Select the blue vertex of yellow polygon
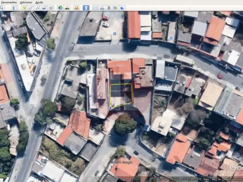243x182 pixels. click(x=110, y=108)
